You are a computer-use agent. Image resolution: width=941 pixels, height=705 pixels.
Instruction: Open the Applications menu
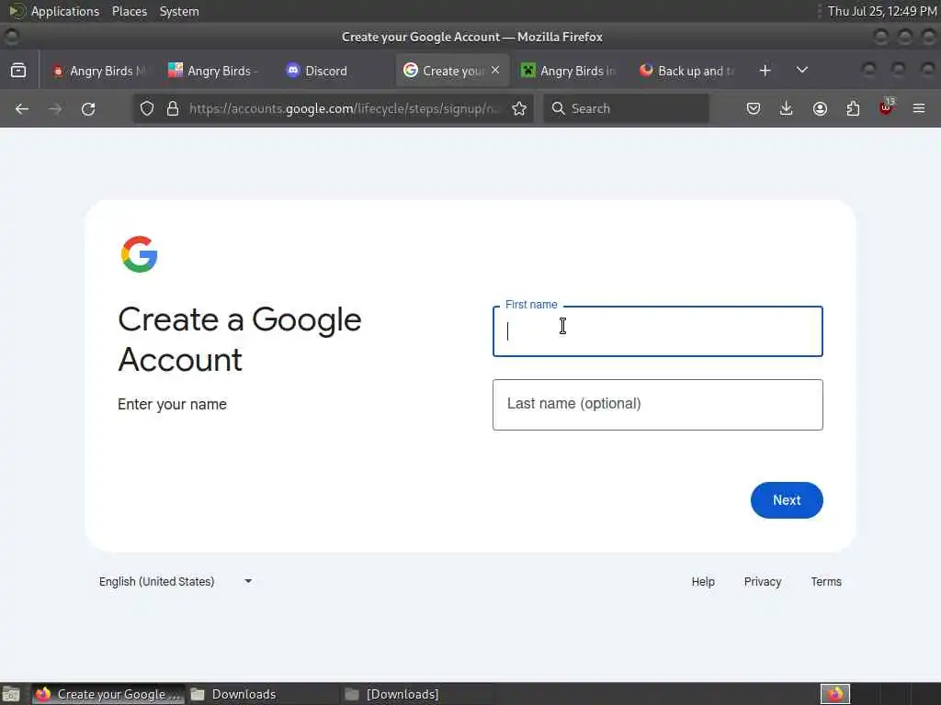tap(65, 11)
